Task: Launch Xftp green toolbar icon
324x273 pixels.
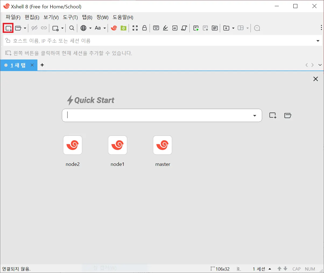Action: point(124,28)
